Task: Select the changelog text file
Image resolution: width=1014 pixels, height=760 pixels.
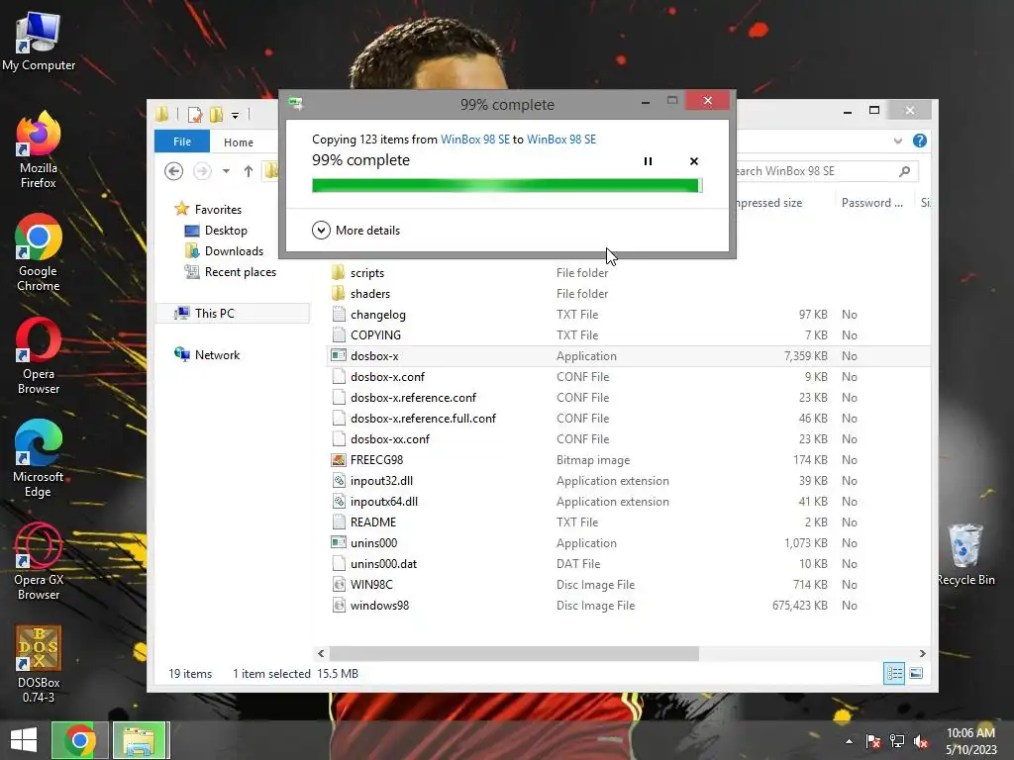Action: [377, 315]
